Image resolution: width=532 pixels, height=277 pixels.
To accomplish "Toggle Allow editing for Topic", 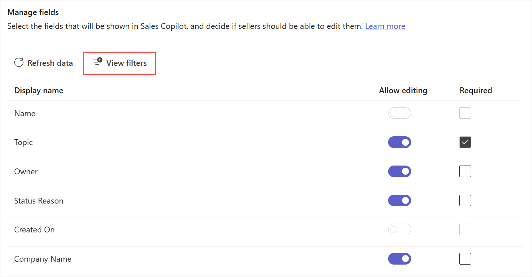I will (399, 142).
